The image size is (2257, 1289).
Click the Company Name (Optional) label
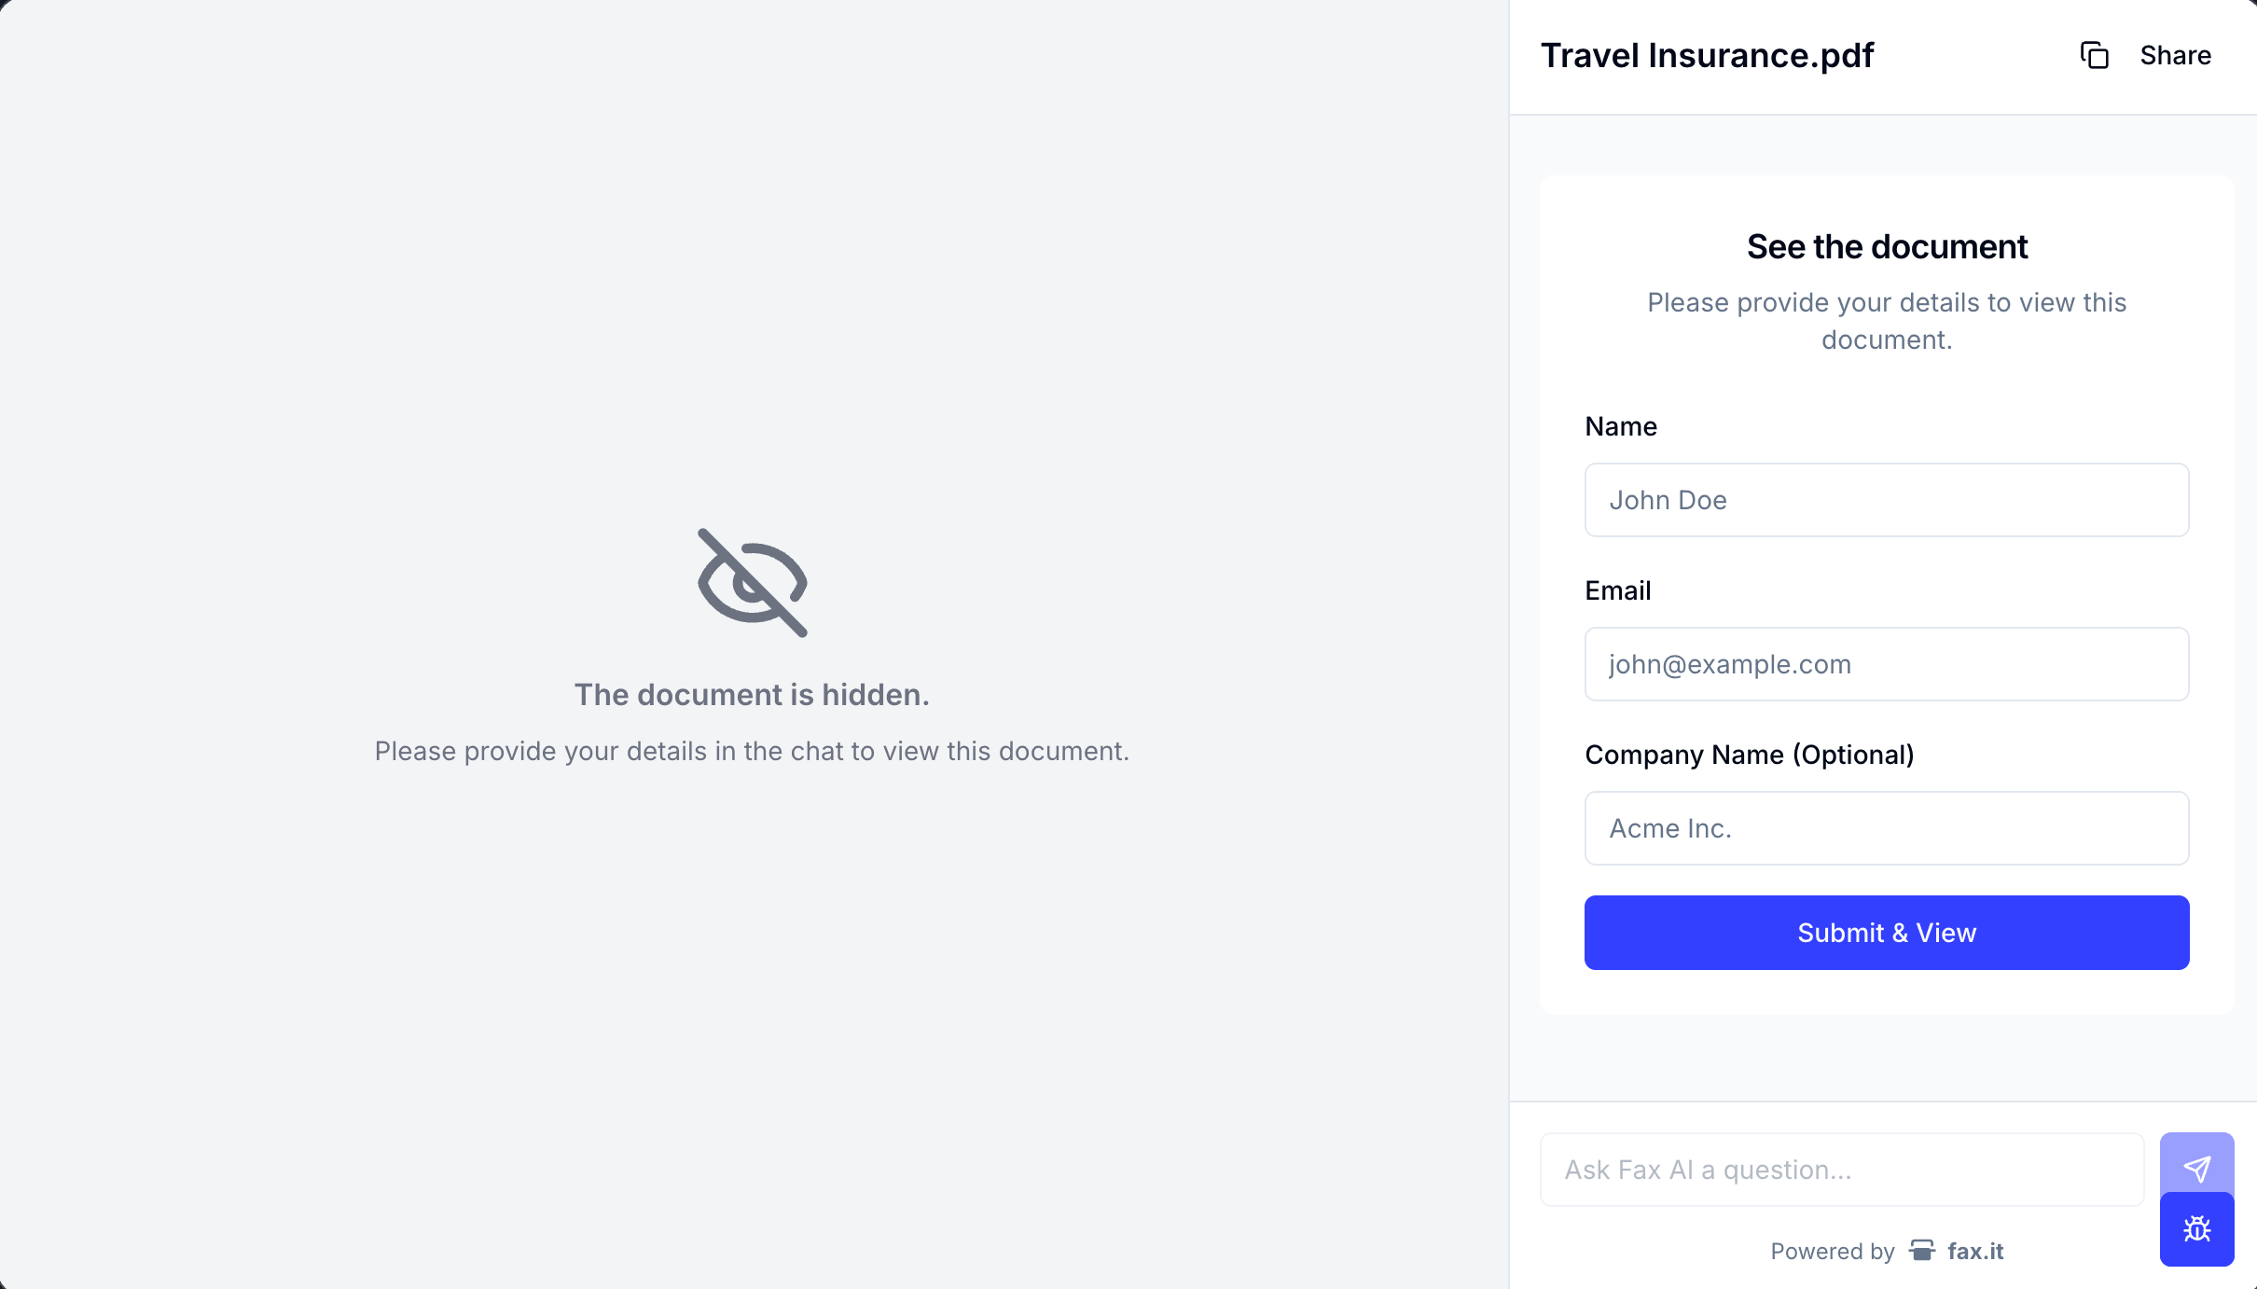pyautogui.click(x=1750, y=755)
